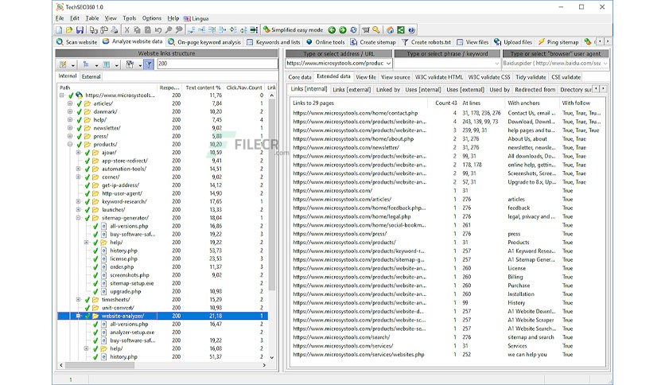Click the blue Refresh icon in toolbar
Image resolution: width=665 pixels, height=385 pixels.
(353, 30)
